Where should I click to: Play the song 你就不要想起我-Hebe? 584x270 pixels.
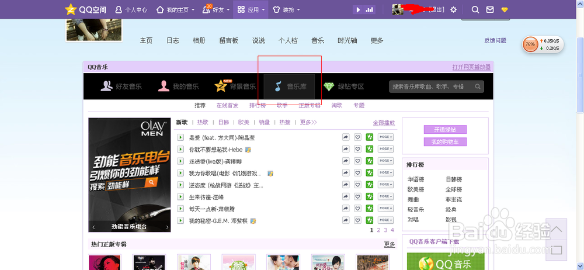coord(180,149)
